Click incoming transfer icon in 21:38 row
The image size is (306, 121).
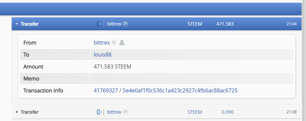point(100,112)
